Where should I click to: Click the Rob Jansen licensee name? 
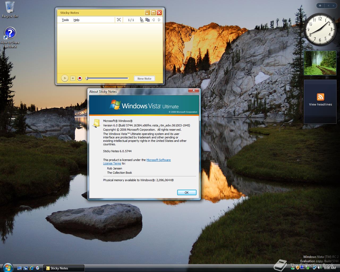pyautogui.click(x=114, y=168)
